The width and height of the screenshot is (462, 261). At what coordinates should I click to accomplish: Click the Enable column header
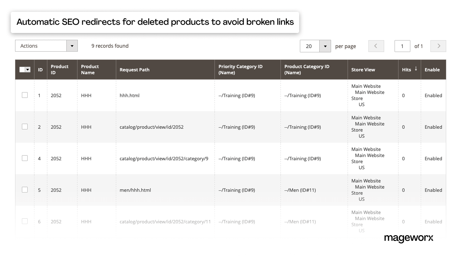pyautogui.click(x=432, y=70)
